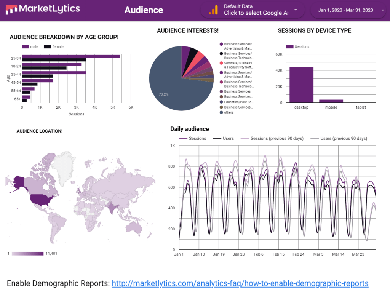Toggle the female legend entry in age chart

pos(54,46)
